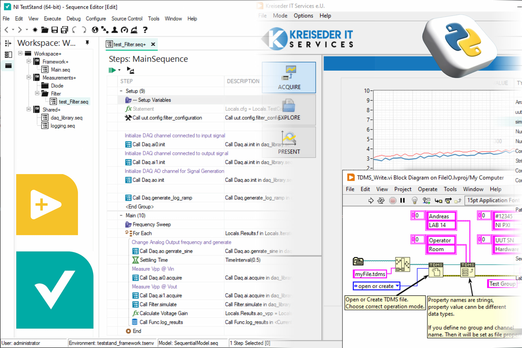
Task: Select the Call Daq.ai0.init step
Action: point(148,144)
